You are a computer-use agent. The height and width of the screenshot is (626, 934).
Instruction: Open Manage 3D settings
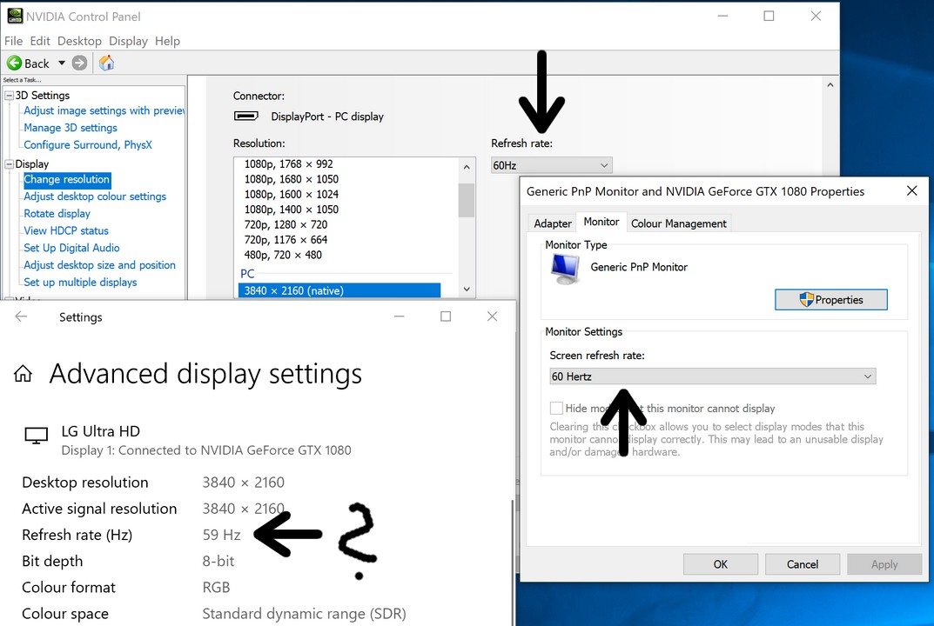71,128
